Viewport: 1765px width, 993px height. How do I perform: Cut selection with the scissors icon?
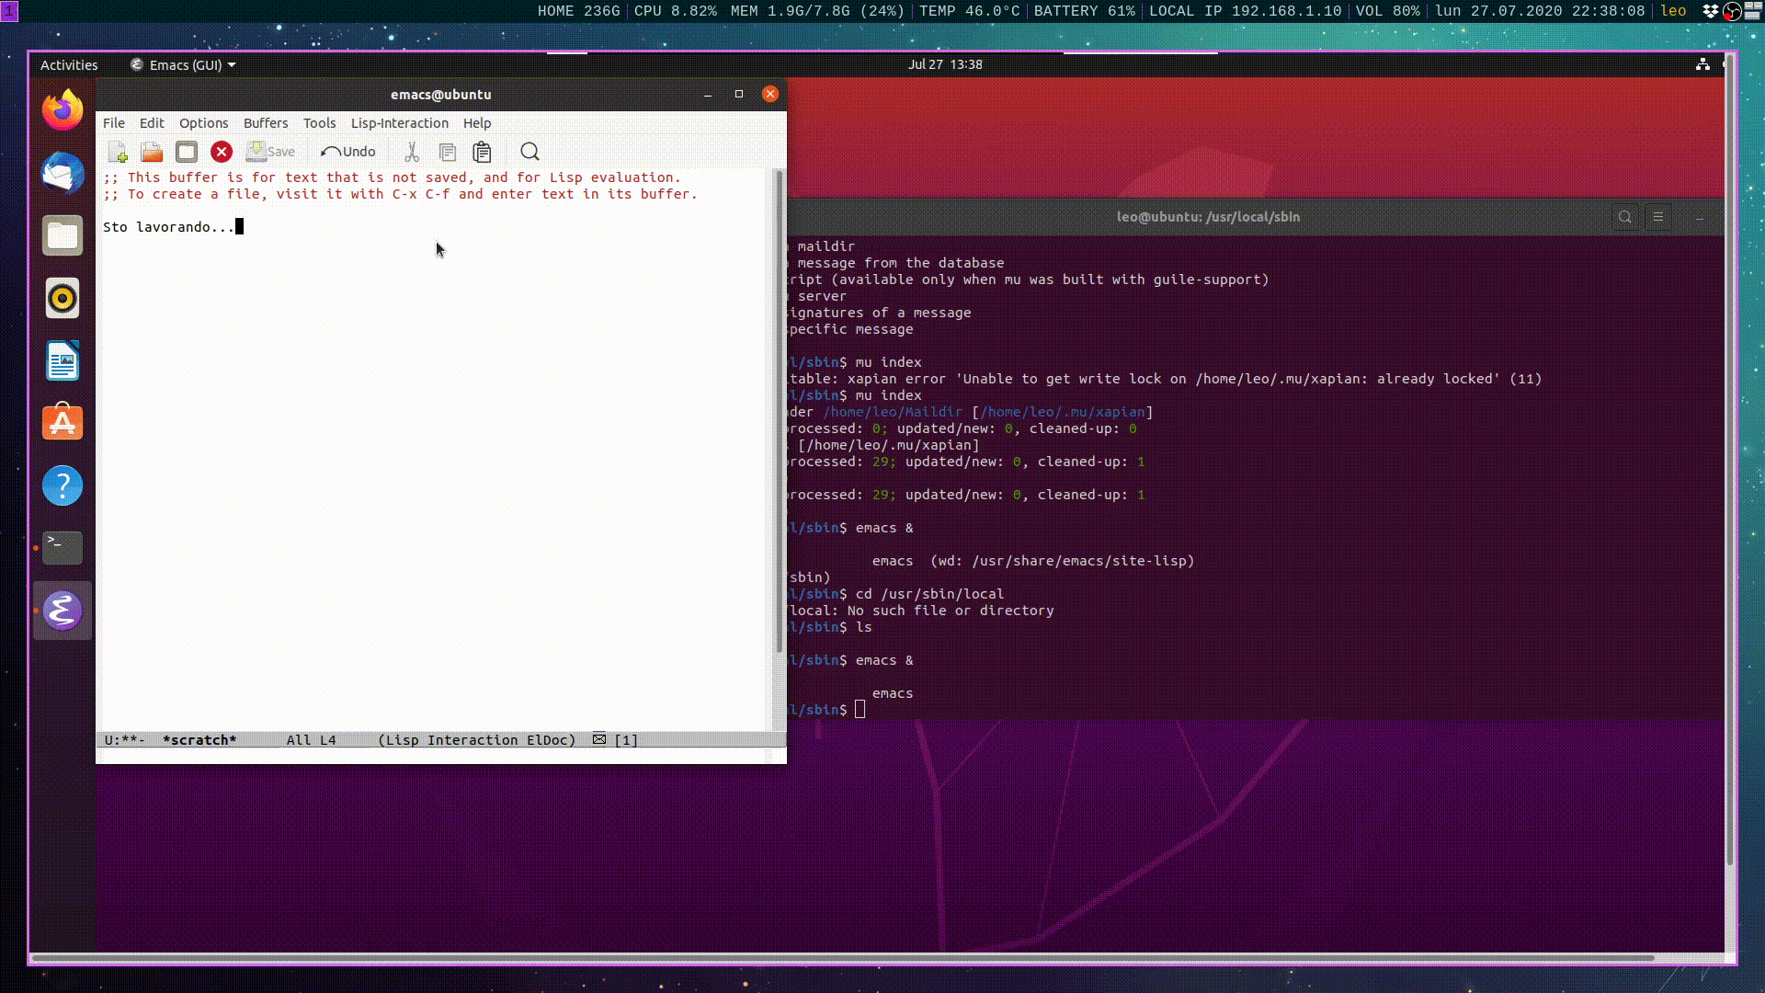pyautogui.click(x=412, y=152)
